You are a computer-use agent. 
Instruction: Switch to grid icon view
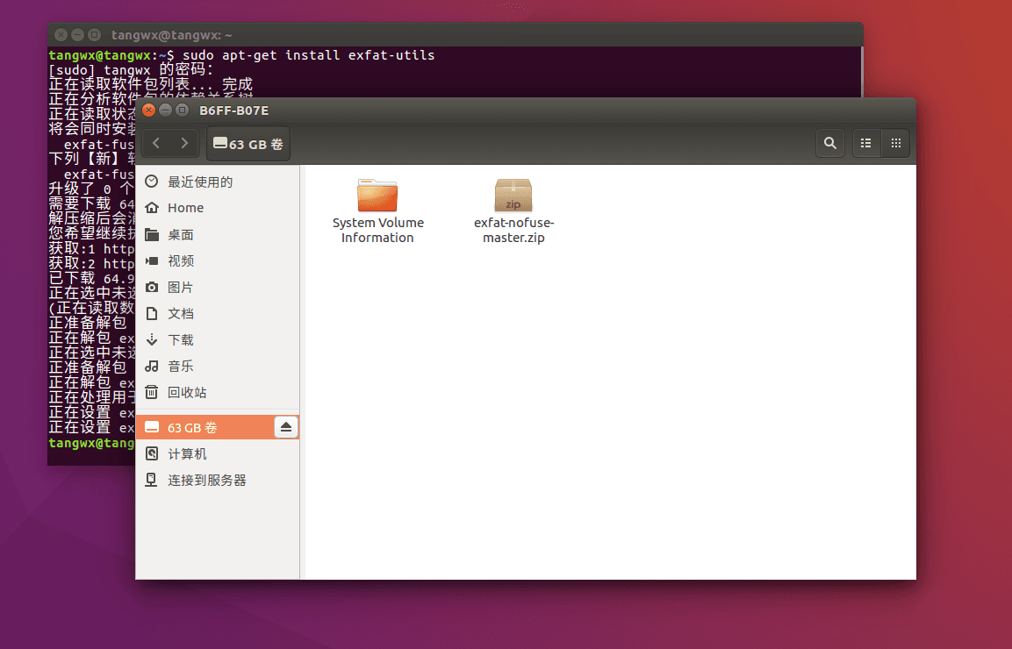pyautogui.click(x=895, y=143)
